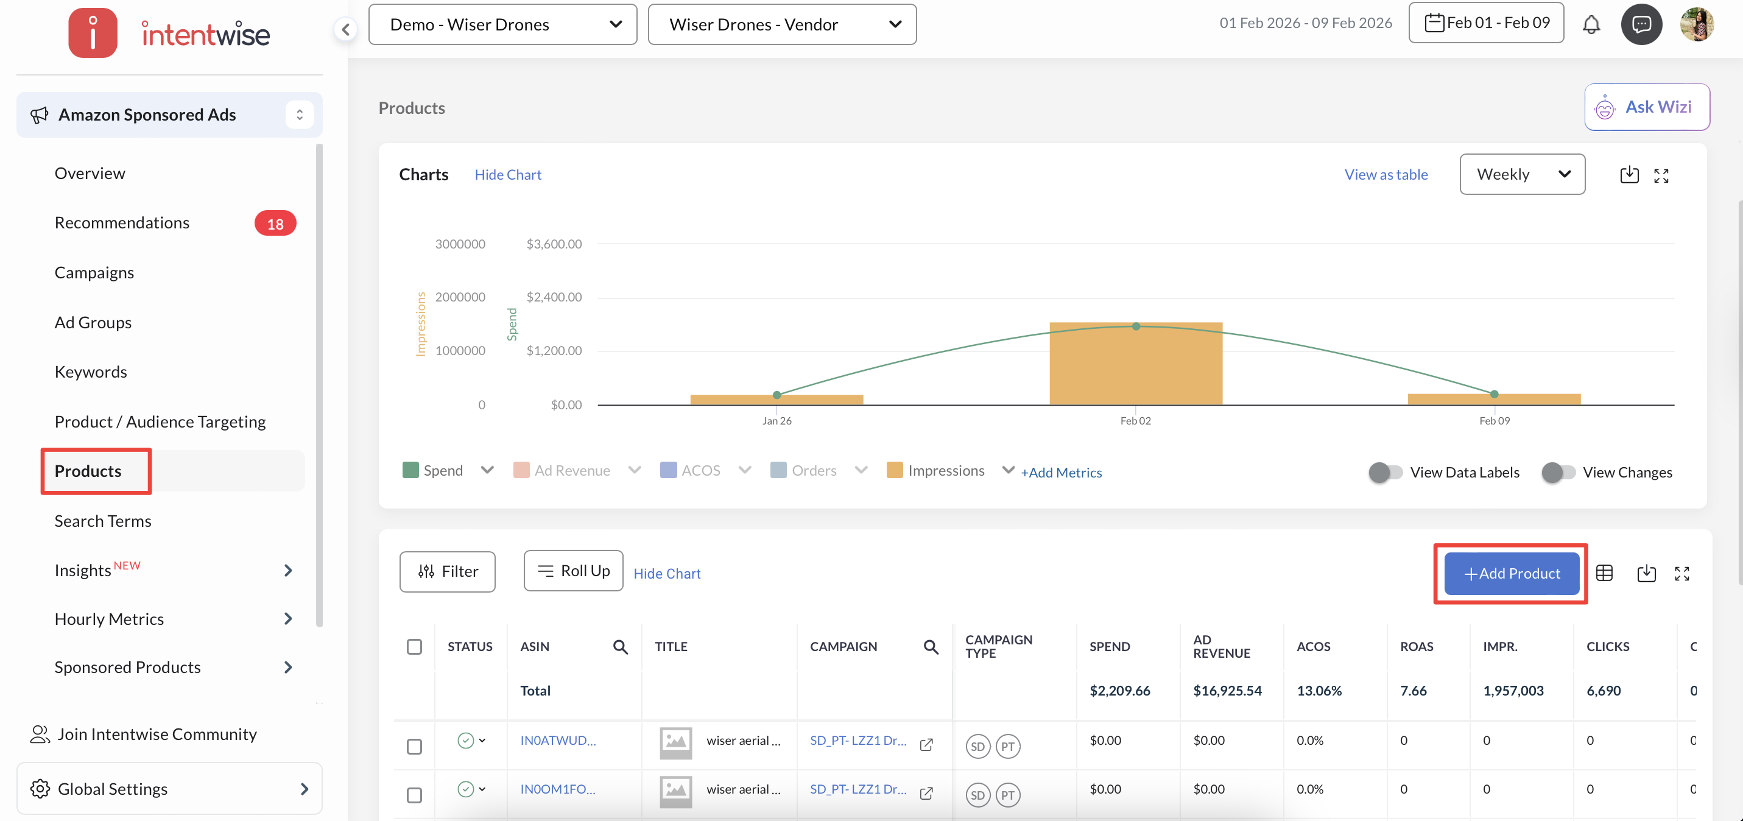Open the chat messages icon

(1641, 24)
